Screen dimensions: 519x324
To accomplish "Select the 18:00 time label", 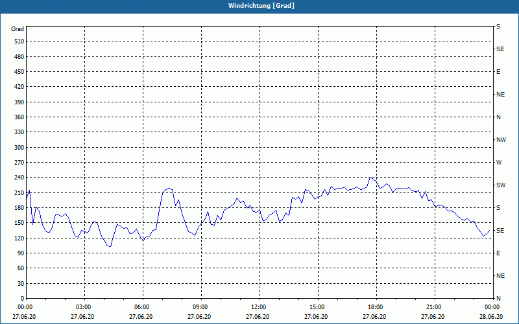I will (374, 307).
